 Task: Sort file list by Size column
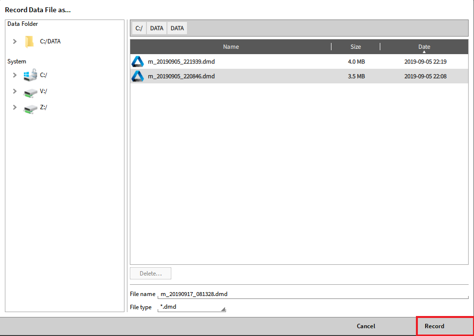(355, 47)
